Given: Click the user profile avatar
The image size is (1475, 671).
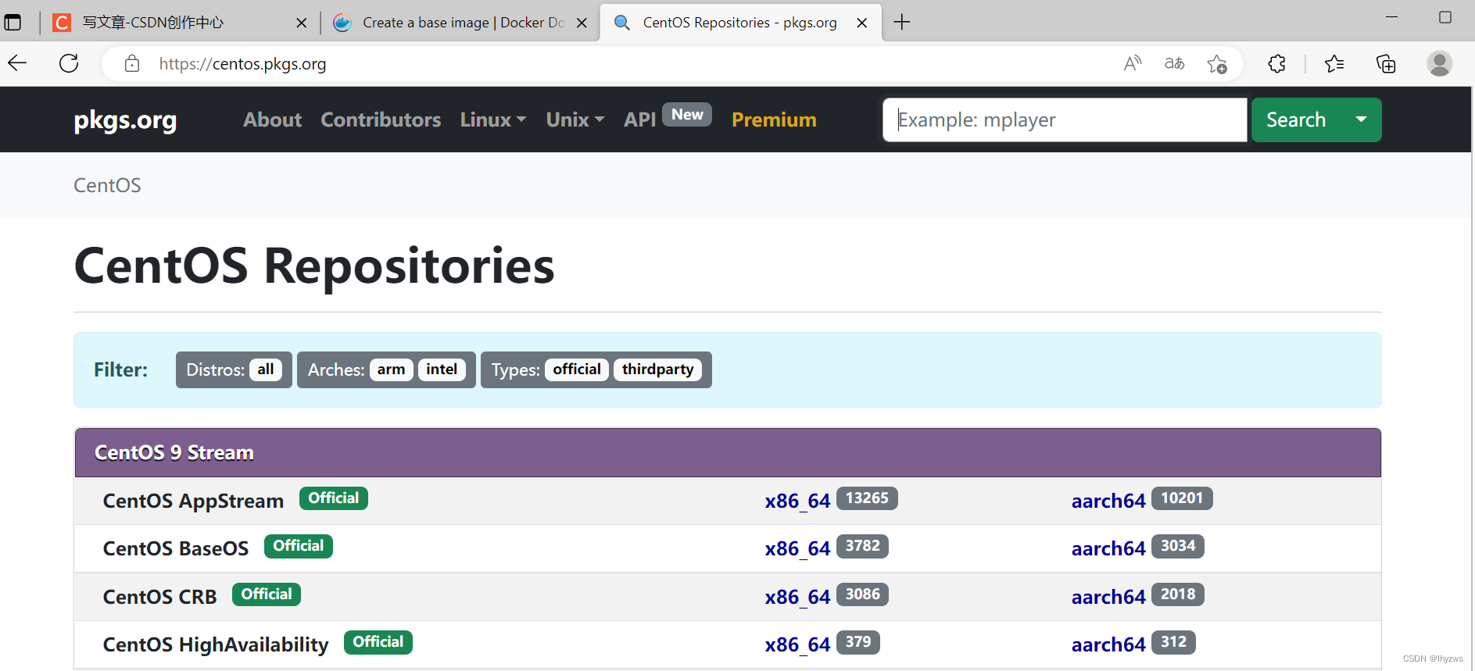Looking at the screenshot, I should tap(1439, 63).
